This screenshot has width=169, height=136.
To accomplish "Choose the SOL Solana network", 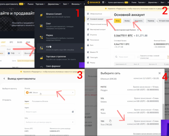I will click(130, 100).
